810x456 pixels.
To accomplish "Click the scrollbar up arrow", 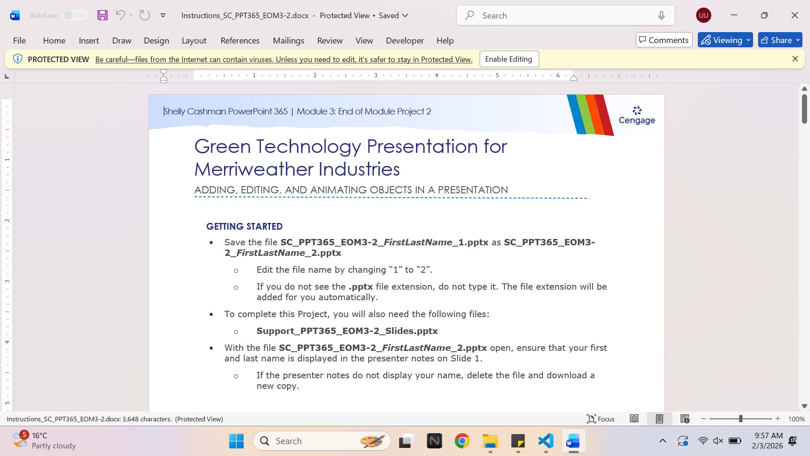I will pyautogui.click(x=804, y=89).
